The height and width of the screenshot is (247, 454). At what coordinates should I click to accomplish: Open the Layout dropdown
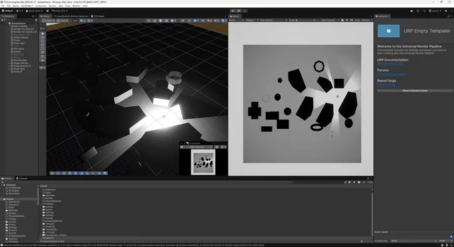click(435, 11)
